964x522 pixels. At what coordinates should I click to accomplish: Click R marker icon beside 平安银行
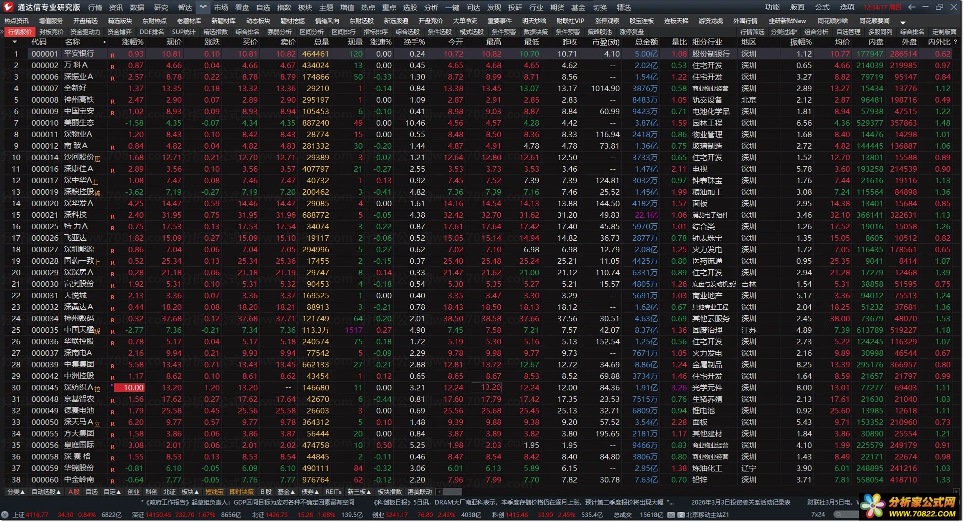(x=113, y=55)
